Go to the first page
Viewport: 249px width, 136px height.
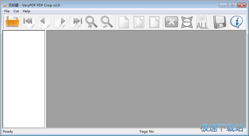point(29,22)
